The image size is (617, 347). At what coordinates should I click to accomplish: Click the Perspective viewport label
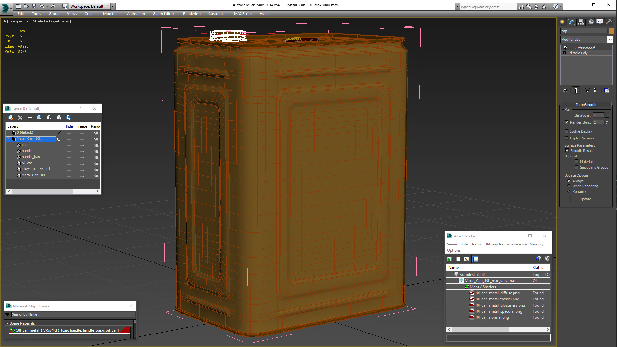tap(20, 21)
